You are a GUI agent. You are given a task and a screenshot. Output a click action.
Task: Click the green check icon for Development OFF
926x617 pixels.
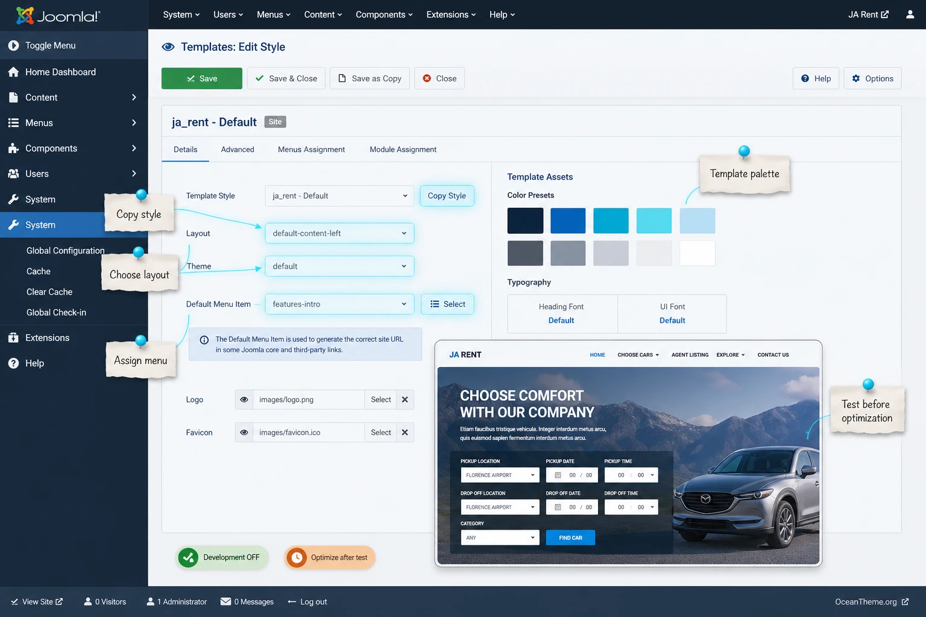click(x=188, y=558)
